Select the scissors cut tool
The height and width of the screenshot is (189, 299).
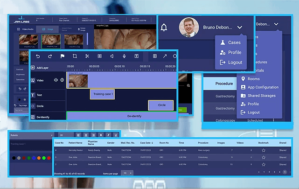[x=87, y=56]
